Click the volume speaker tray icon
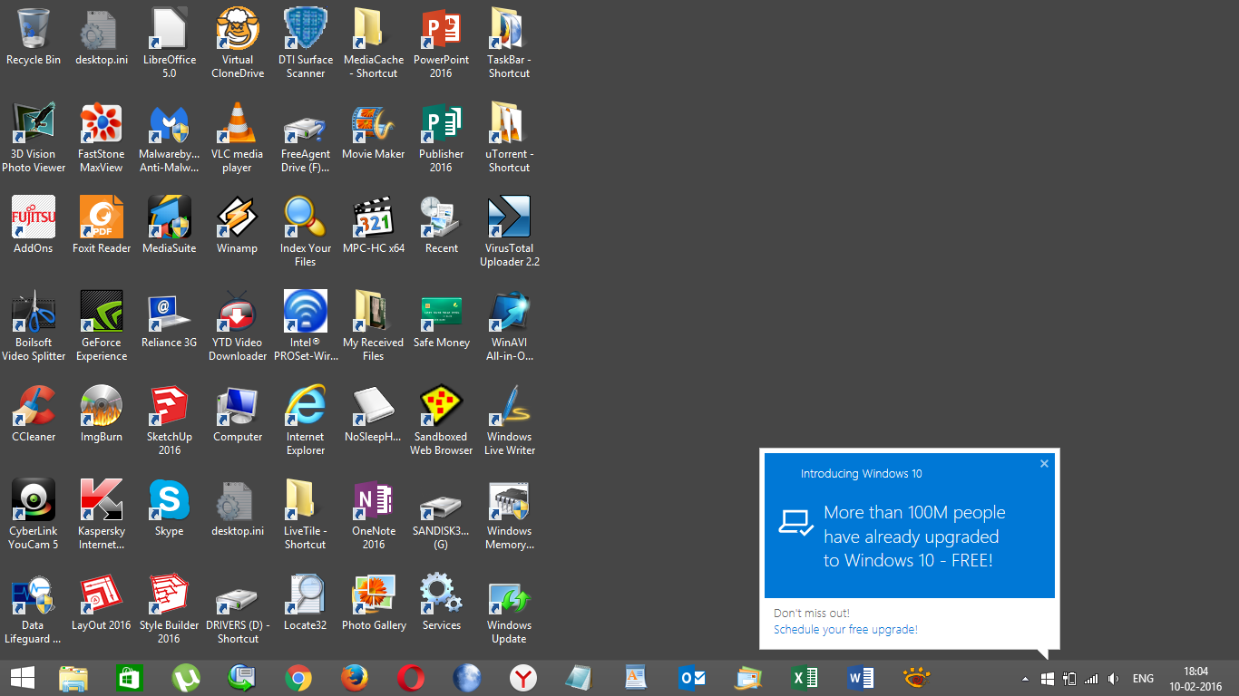 tap(1113, 679)
